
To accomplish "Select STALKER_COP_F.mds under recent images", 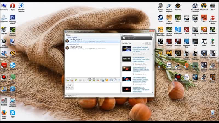I will [x=93, y=48].
